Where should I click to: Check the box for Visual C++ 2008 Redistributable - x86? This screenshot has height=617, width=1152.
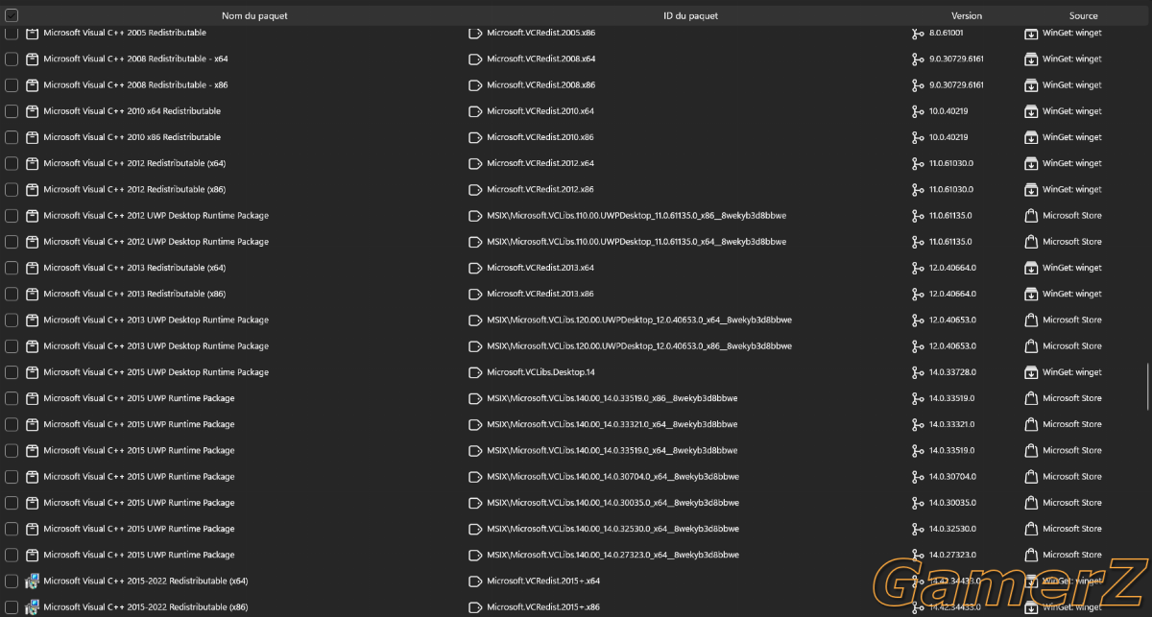click(x=12, y=84)
